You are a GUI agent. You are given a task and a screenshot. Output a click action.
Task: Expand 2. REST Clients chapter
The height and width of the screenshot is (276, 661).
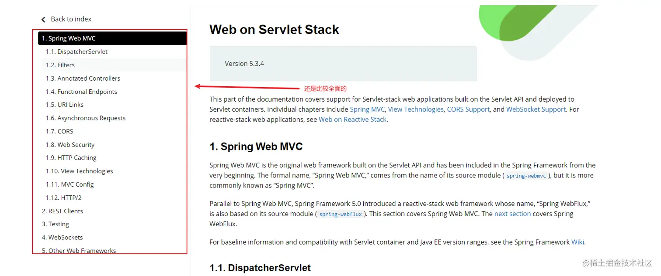pos(62,211)
